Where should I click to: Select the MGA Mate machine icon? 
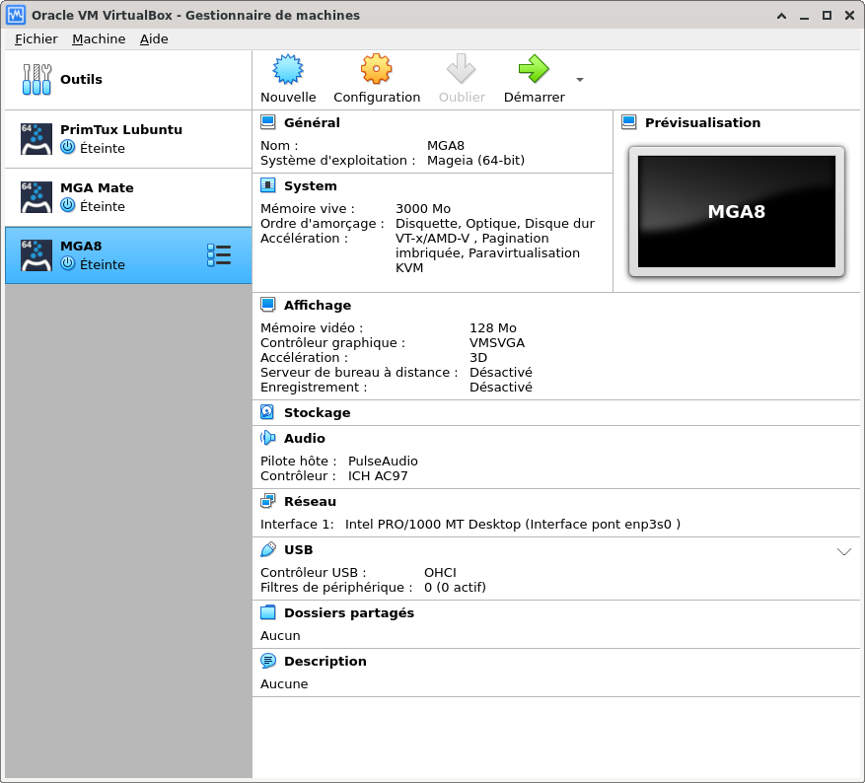[36, 197]
